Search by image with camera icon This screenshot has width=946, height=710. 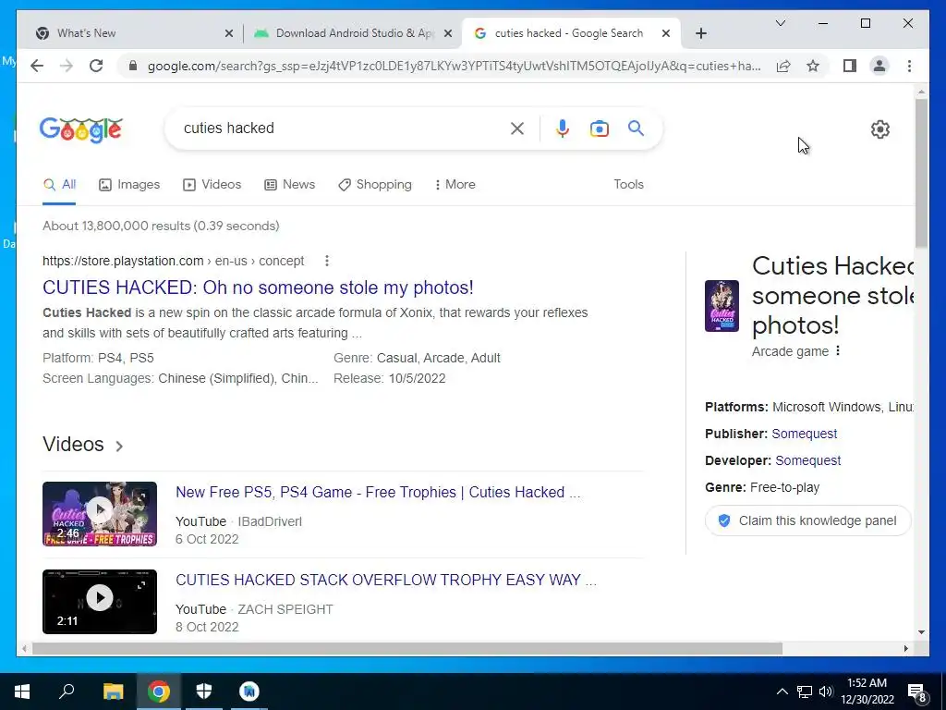[599, 128]
